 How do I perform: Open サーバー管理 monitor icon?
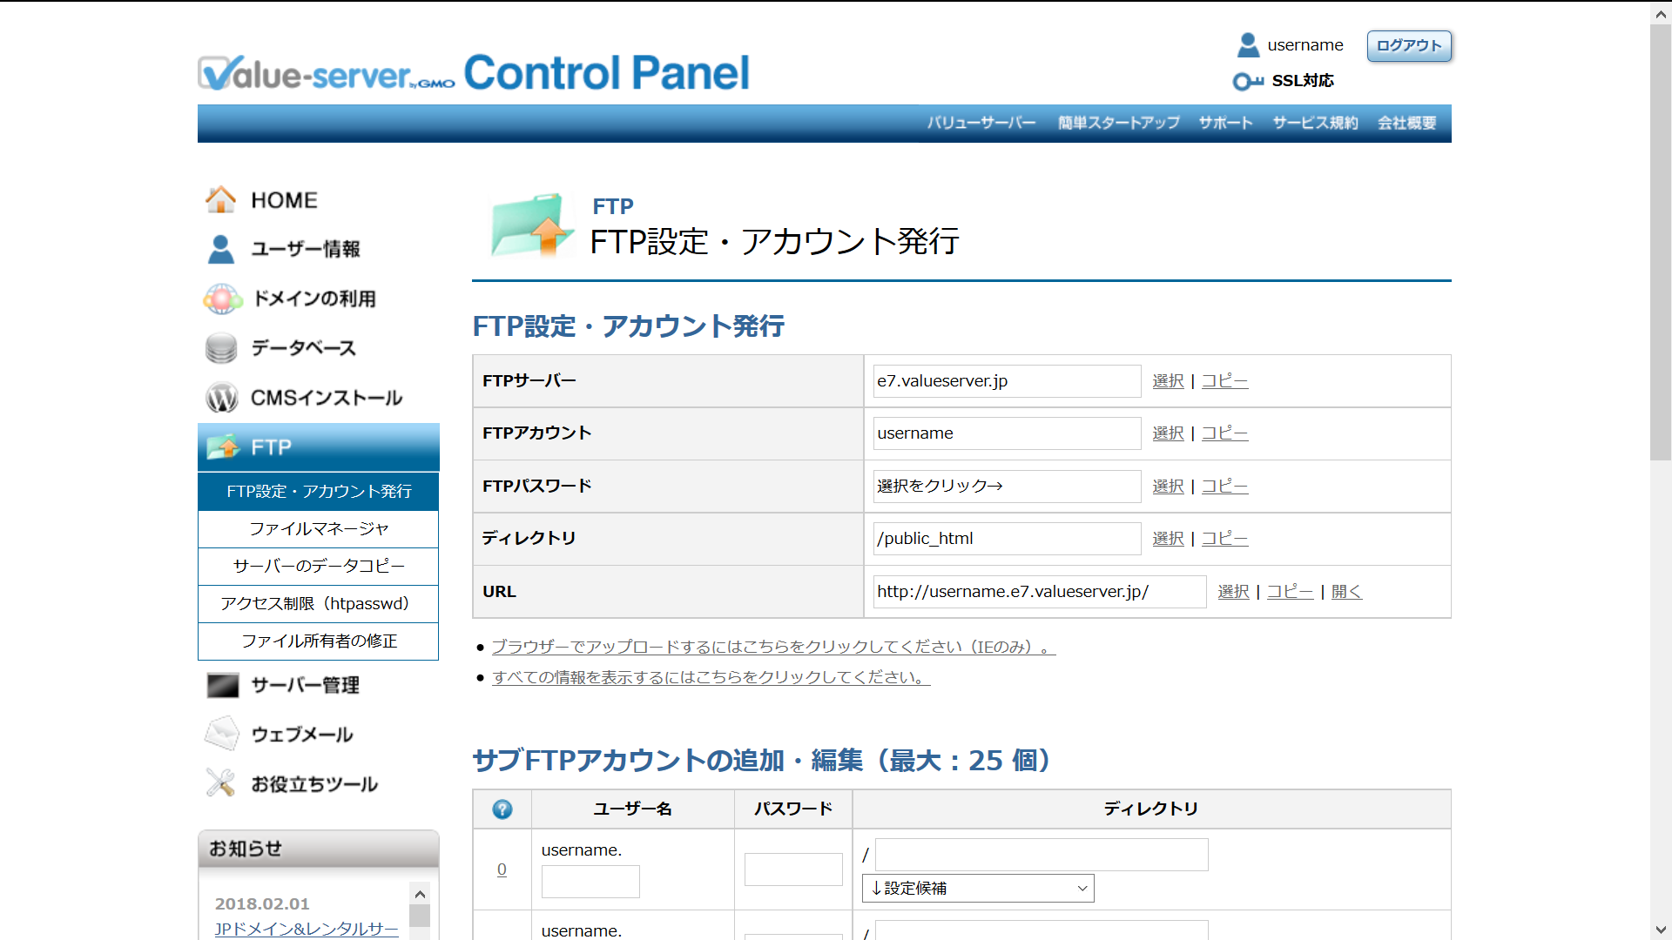click(x=222, y=685)
